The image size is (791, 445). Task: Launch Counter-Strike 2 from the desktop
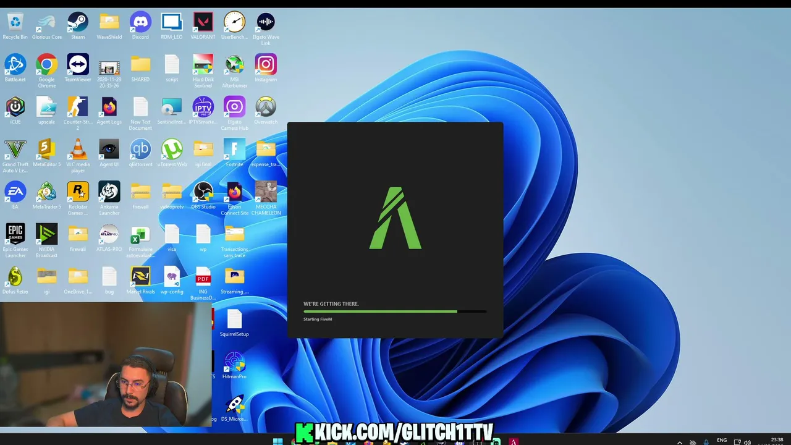point(78,107)
